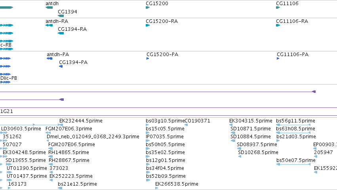The height and width of the screenshot is (190, 337).
Task: Click the CG11106 gene arrow marker
Action: [x=278, y=8]
